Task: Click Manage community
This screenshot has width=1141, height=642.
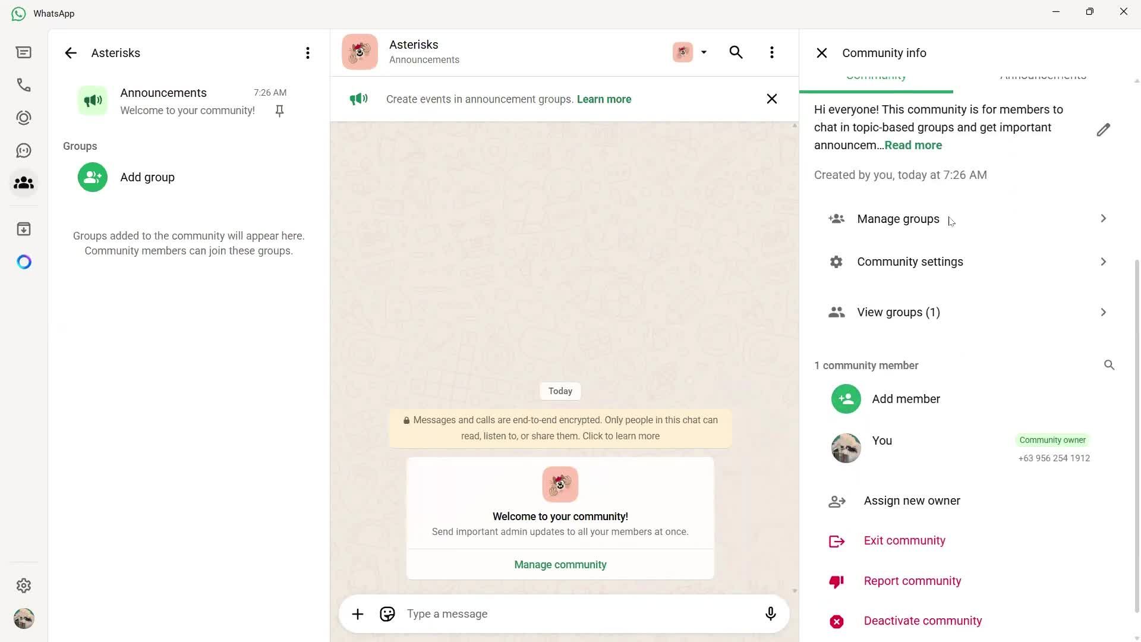Action: tap(560, 564)
